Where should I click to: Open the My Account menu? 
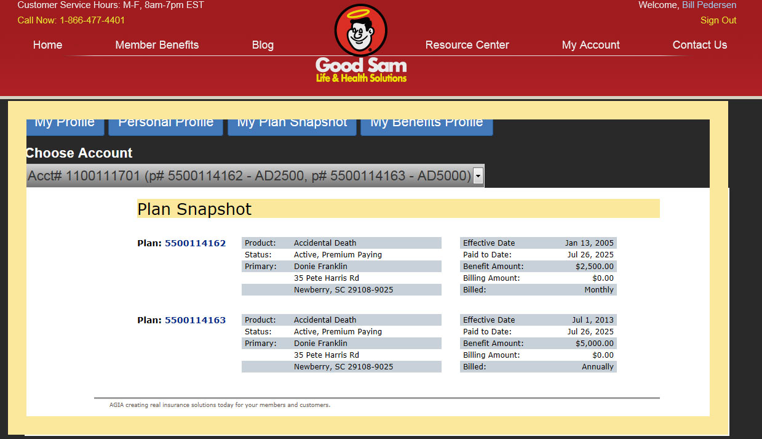click(x=590, y=45)
